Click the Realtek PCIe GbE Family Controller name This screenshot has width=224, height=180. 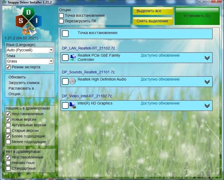coord(99,57)
